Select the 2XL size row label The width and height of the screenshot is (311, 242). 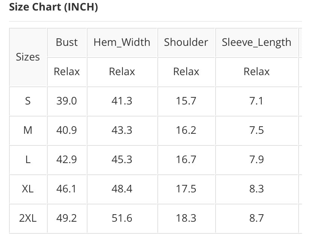click(28, 218)
